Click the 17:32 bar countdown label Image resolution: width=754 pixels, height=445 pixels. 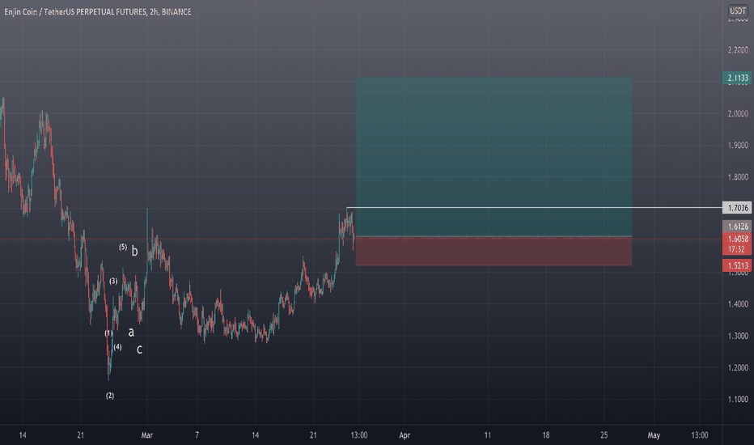click(737, 249)
